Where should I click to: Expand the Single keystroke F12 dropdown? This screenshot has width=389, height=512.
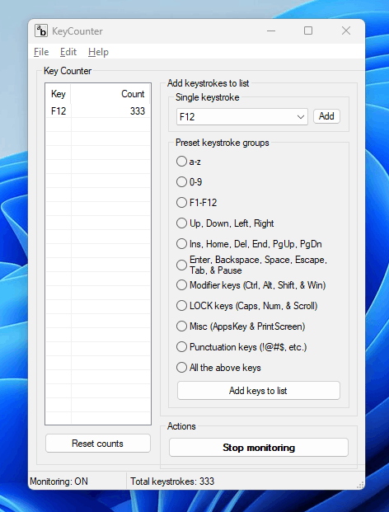coord(301,117)
